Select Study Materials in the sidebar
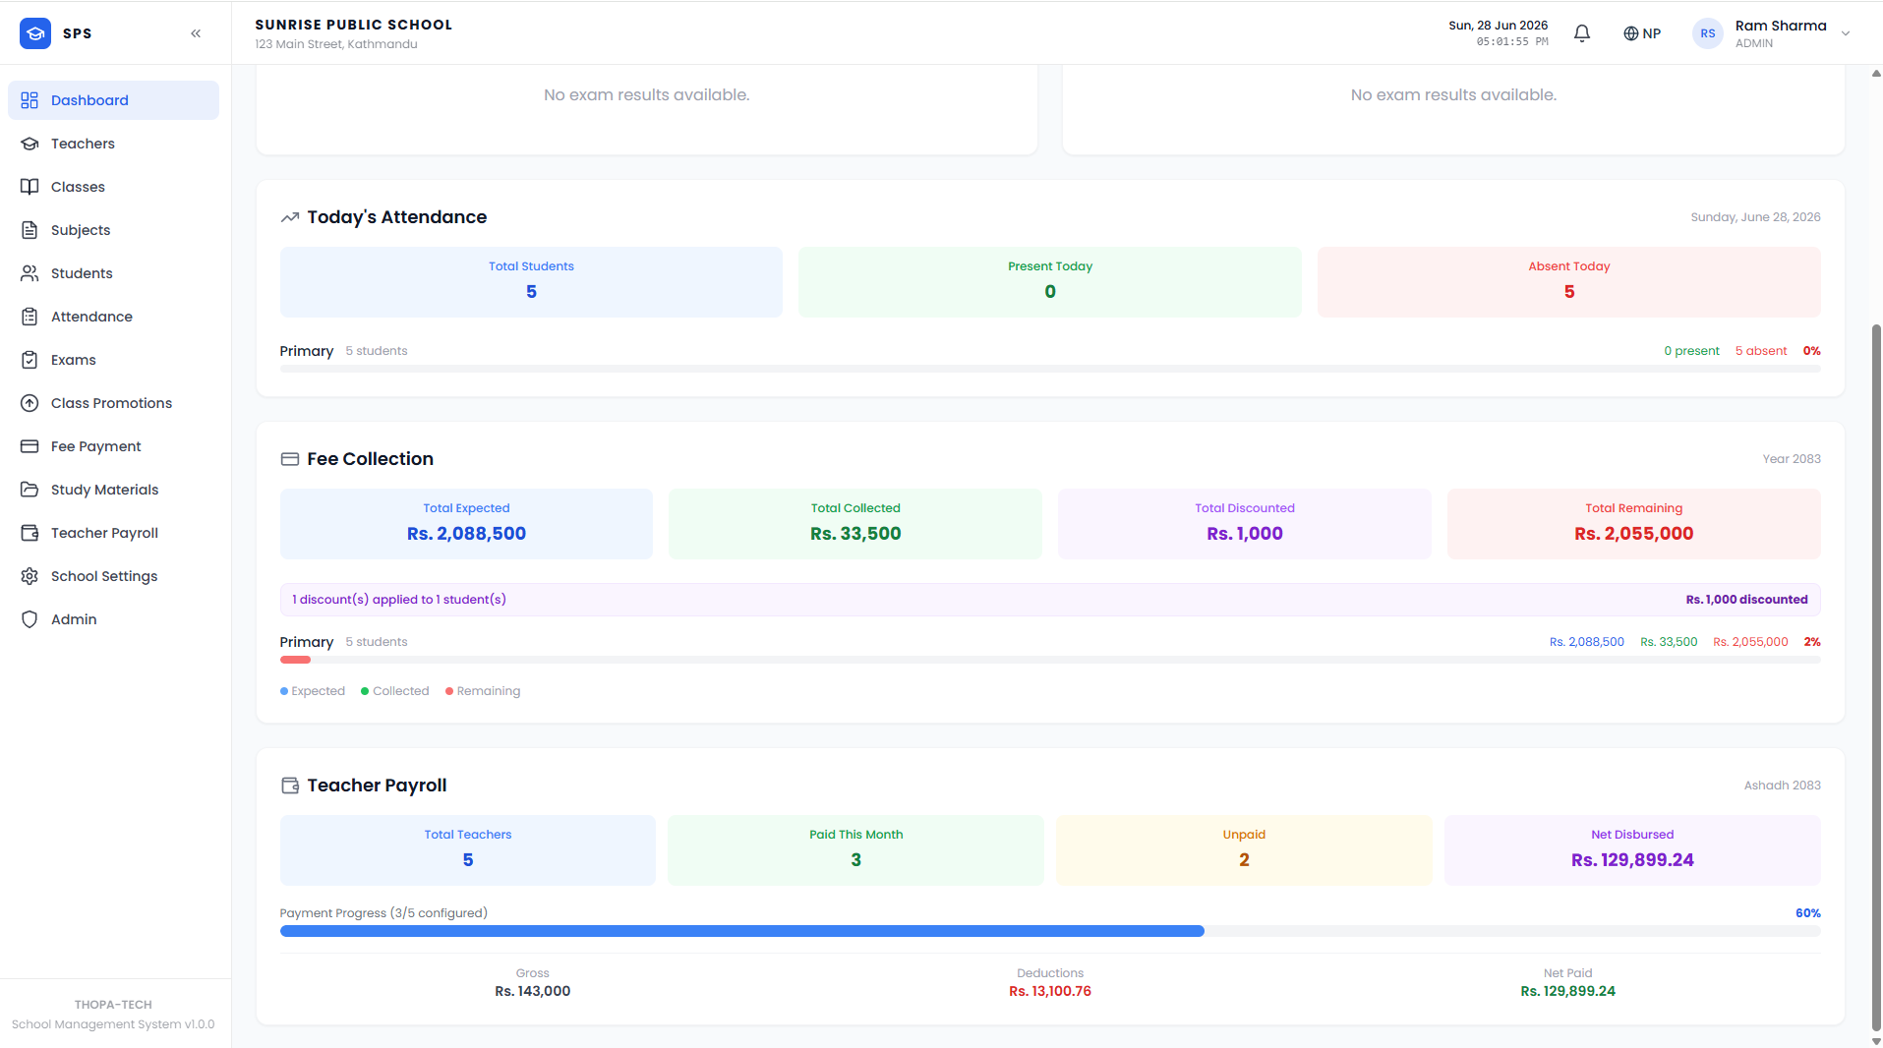 [113, 490]
